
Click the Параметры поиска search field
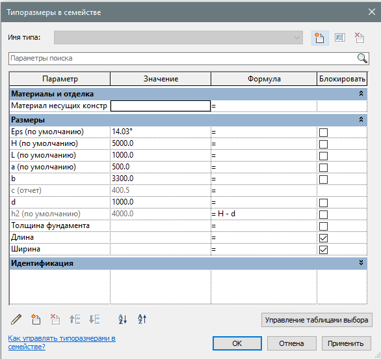(182, 59)
